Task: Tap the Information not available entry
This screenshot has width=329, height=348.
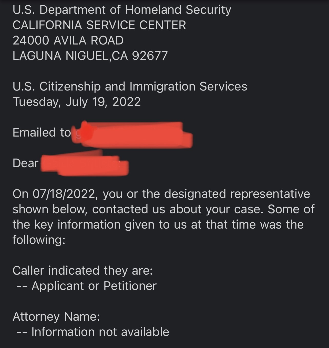Action: (100, 332)
